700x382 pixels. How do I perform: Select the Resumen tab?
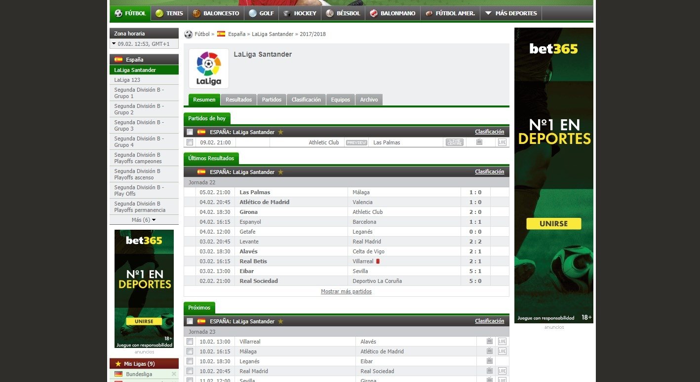click(x=204, y=100)
